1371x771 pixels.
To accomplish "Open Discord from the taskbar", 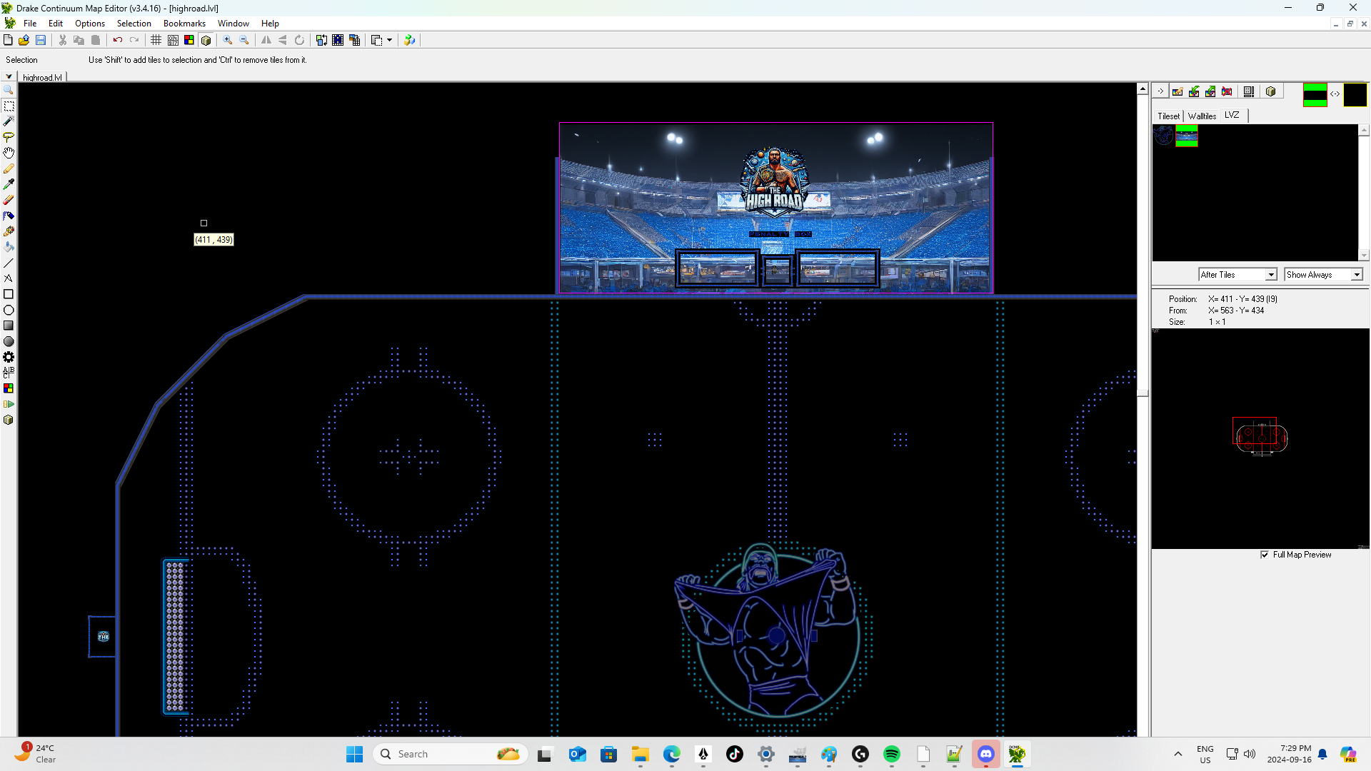I will (x=986, y=754).
